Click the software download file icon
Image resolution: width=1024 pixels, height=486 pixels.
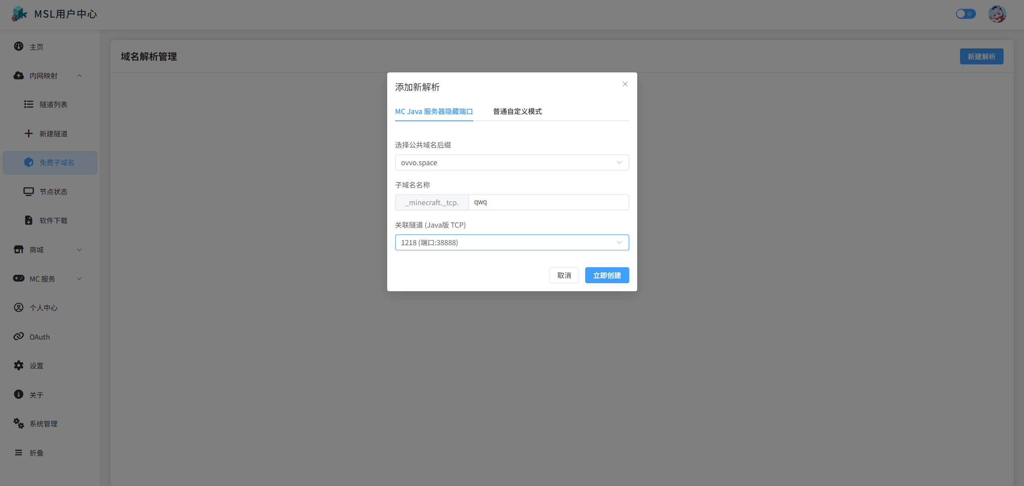click(x=28, y=220)
